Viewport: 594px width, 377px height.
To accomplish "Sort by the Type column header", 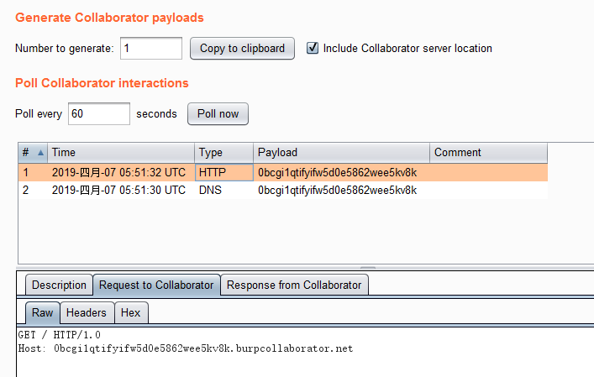I will tap(223, 153).
